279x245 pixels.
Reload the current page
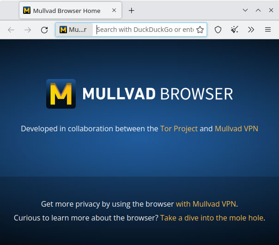(44, 30)
